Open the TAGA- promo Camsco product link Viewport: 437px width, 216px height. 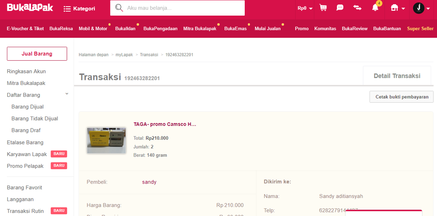coord(165,124)
